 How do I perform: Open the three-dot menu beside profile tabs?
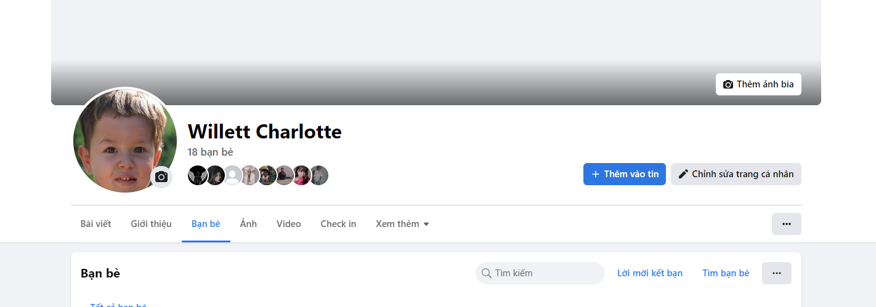[787, 224]
